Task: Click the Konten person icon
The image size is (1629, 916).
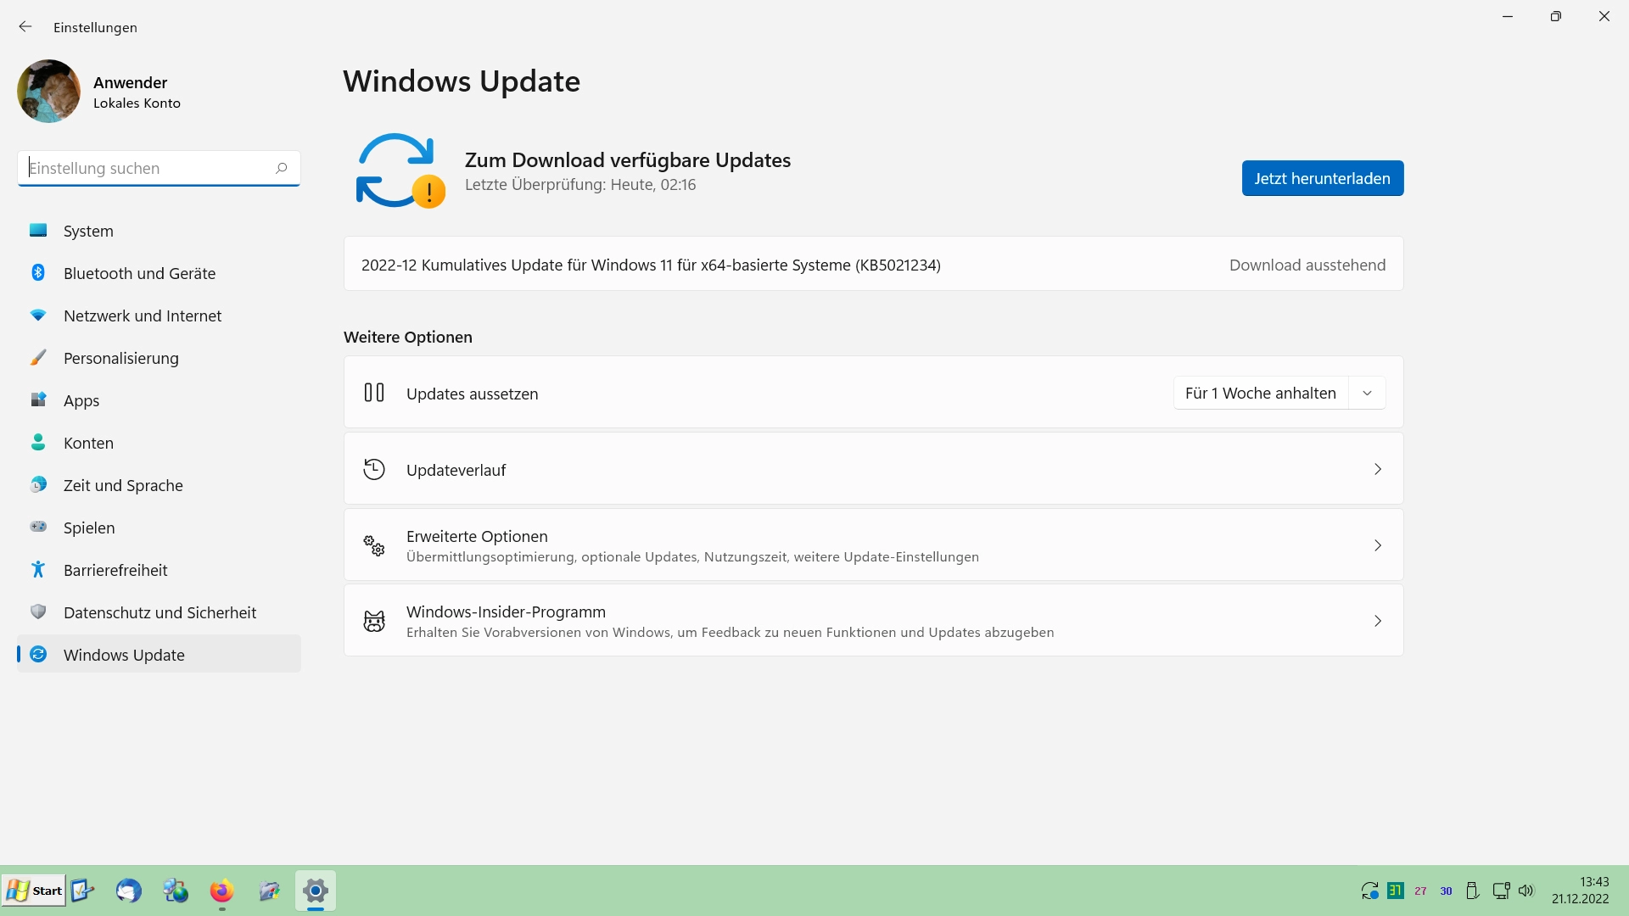Action: pos(38,442)
